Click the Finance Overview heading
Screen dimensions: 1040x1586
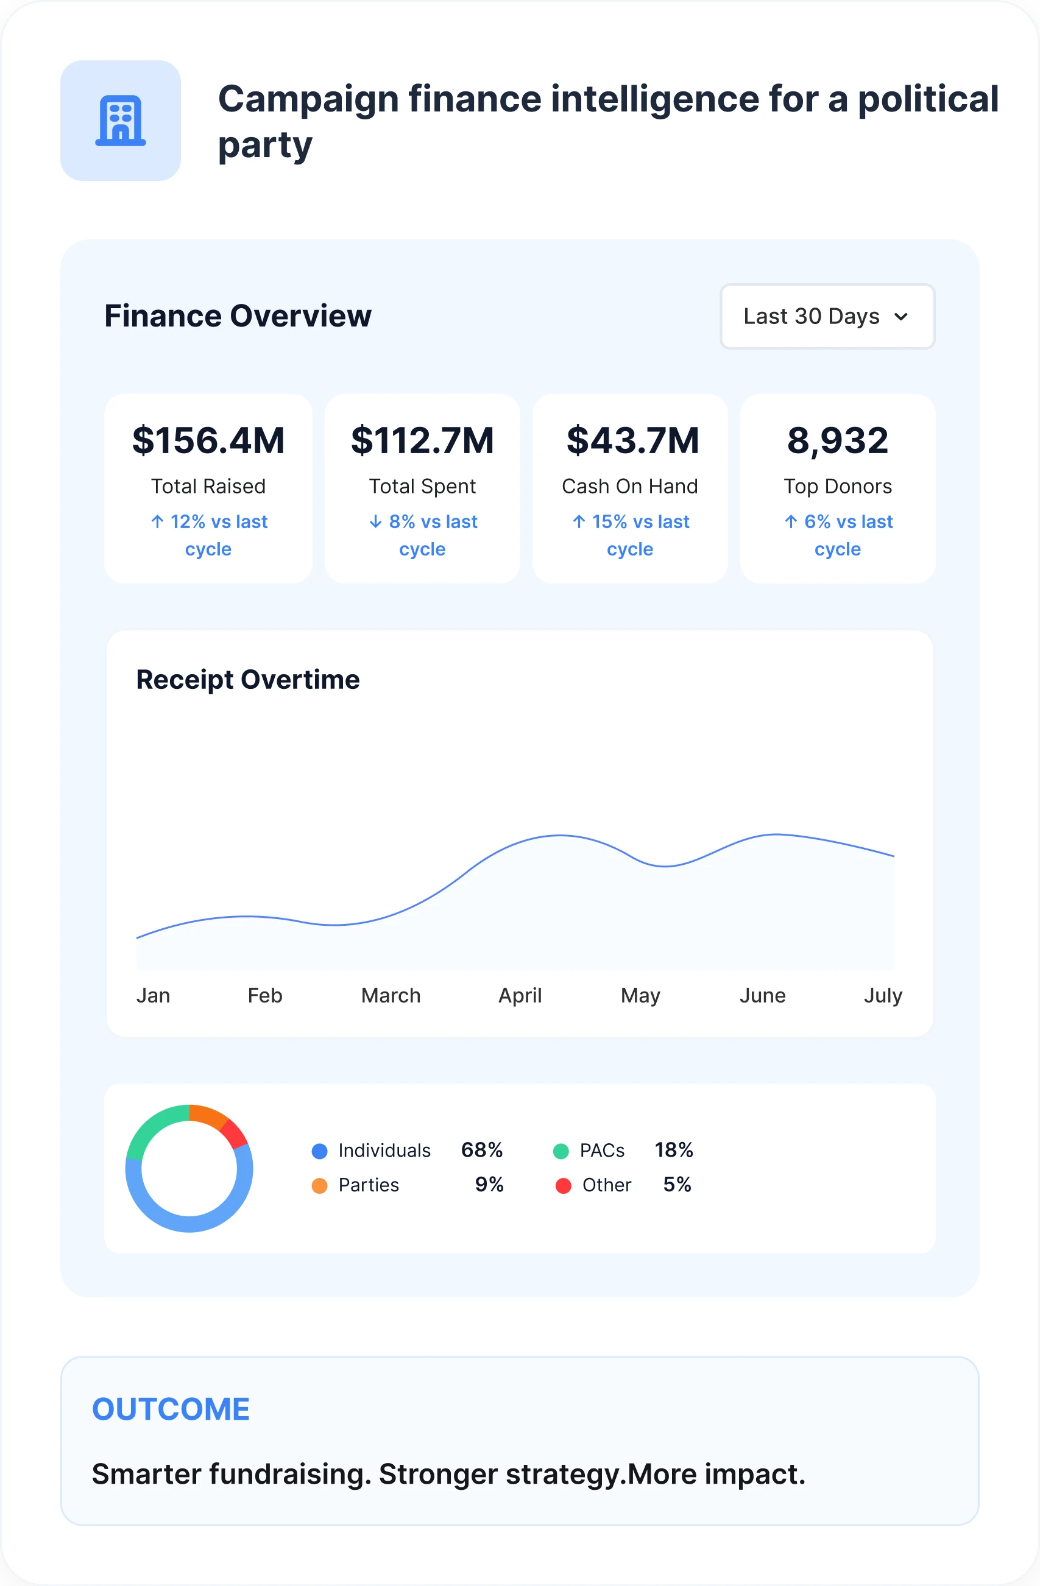[238, 316]
